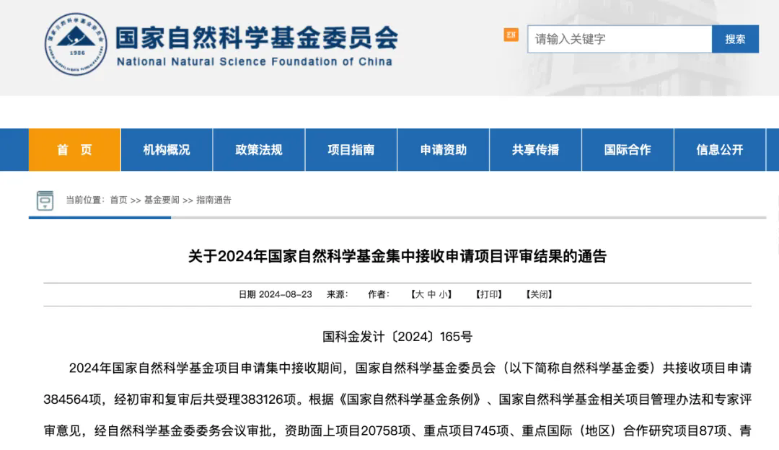Click the 指南通告 breadcrumb link

click(214, 200)
